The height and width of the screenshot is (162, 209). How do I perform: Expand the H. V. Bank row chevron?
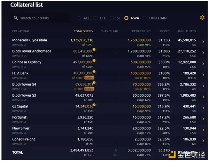[203, 75]
